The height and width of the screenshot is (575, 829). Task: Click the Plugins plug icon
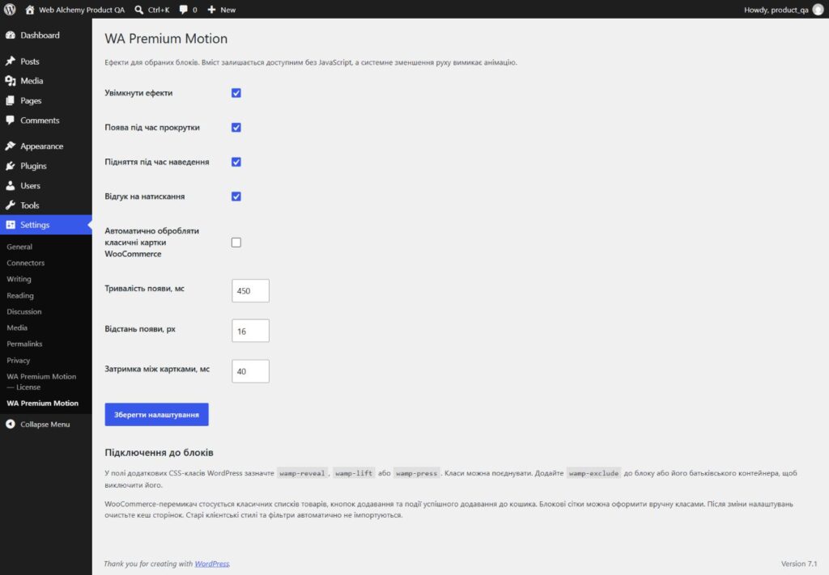click(10, 166)
